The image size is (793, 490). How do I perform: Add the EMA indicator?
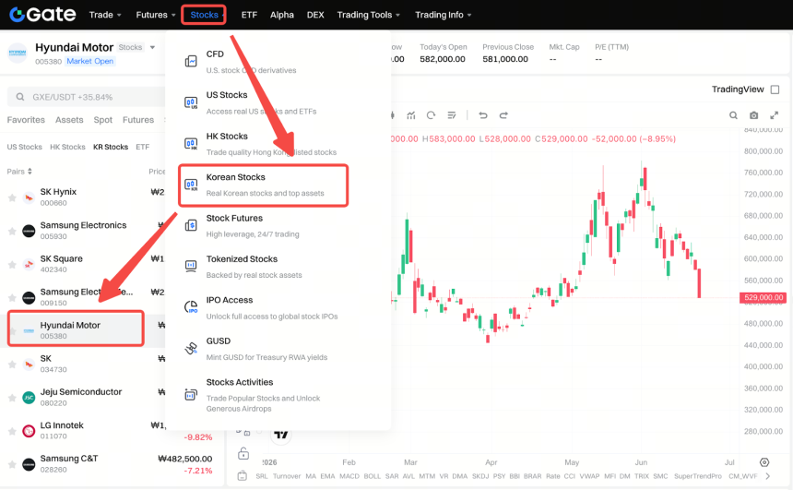pos(327,476)
